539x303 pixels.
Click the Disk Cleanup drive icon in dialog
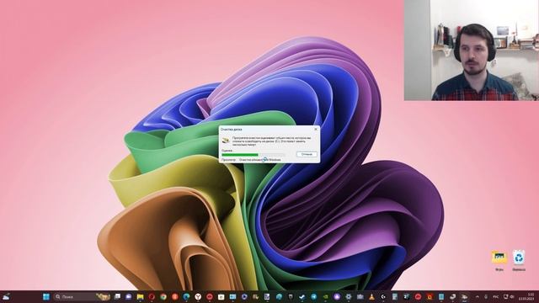(x=226, y=141)
